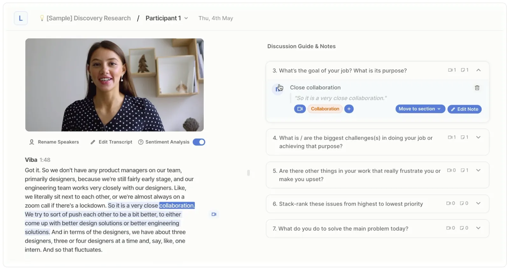
Task: Collapse question 3 about goal of your job
Action: [478, 70]
